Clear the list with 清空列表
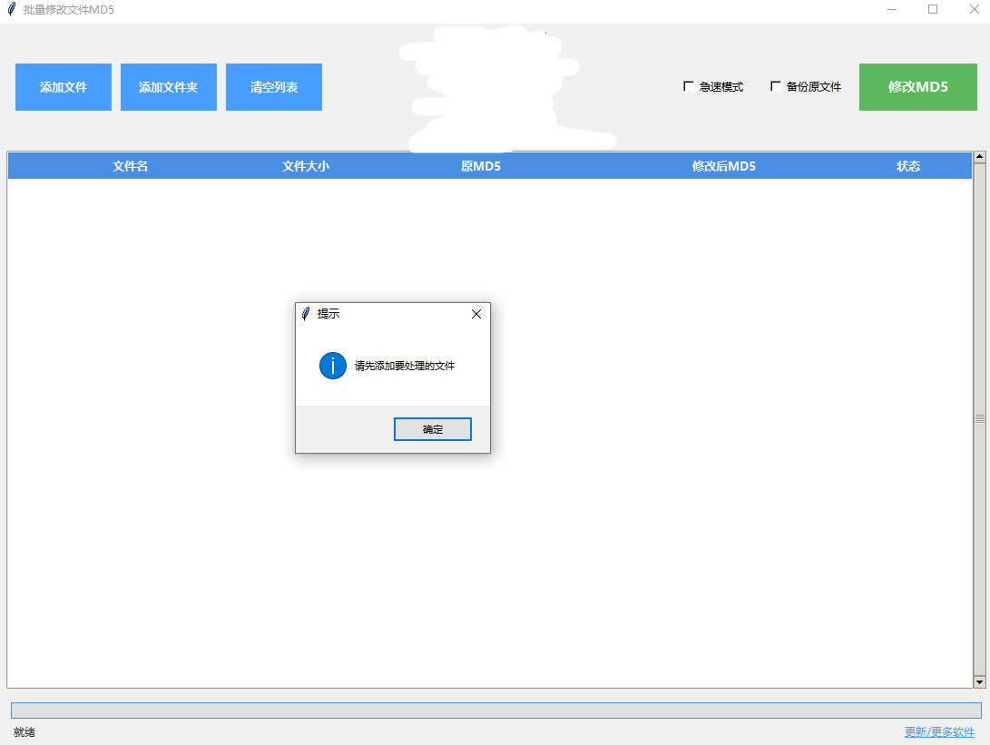 [274, 87]
